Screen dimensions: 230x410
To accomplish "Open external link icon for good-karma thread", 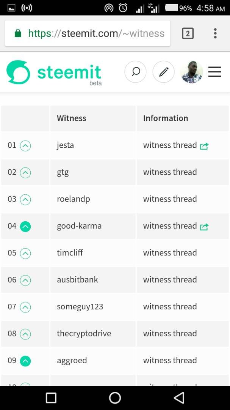I will tap(204, 227).
